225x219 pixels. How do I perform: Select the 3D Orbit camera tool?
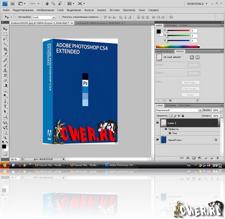(x=5, y=128)
